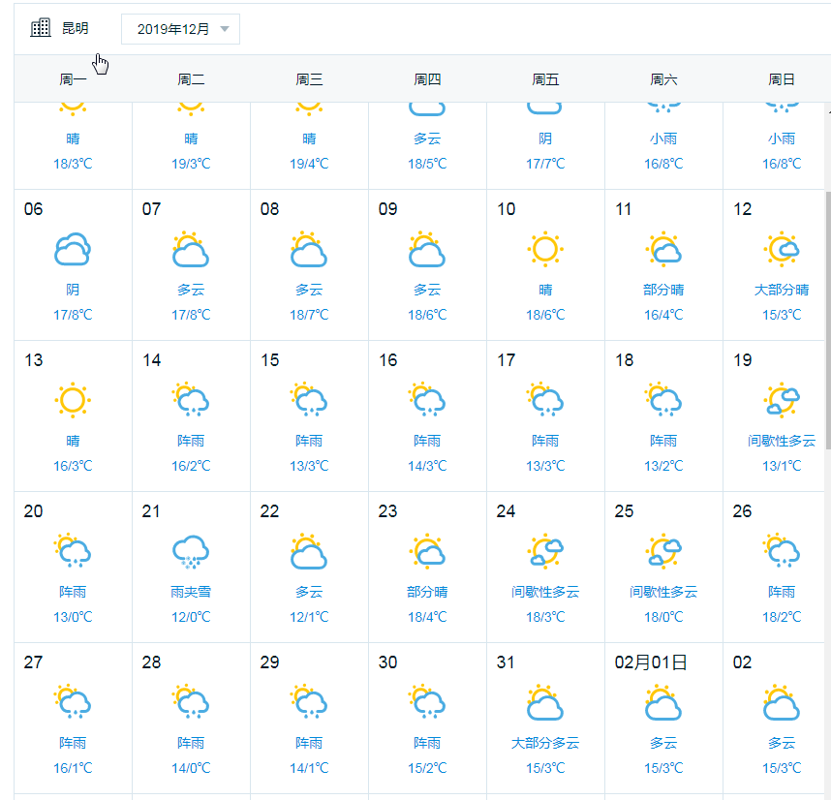Click the shower icon on day 28
This screenshot has width=831, height=800.
191,701
